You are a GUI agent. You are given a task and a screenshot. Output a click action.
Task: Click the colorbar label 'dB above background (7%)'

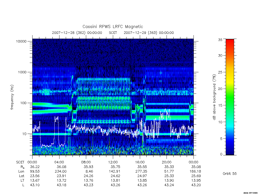[x=214, y=97]
